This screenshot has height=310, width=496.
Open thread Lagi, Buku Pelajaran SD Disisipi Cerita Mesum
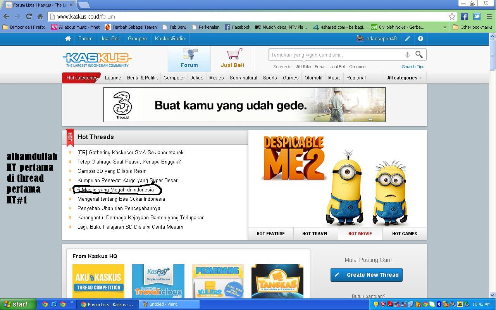coord(130,227)
